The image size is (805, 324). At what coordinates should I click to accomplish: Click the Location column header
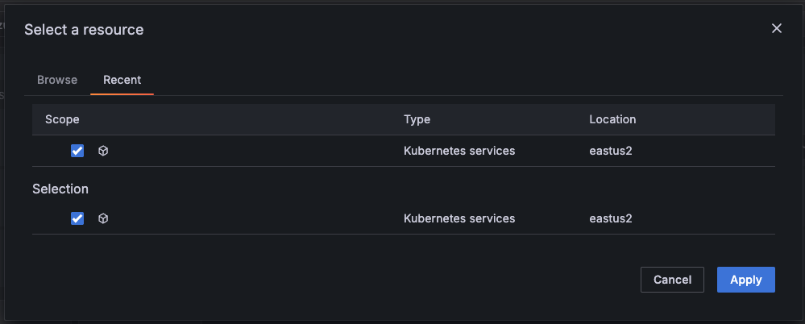(x=612, y=119)
